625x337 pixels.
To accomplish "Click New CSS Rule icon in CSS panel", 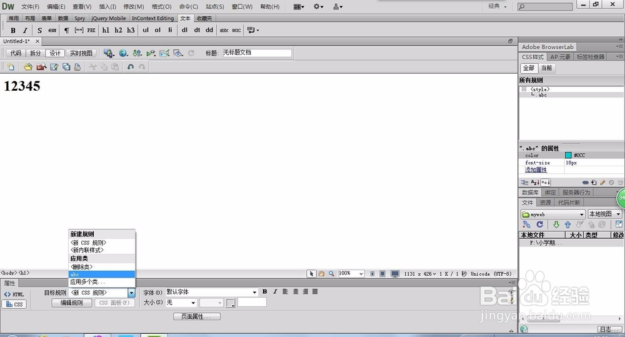I will [x=594, y=183].
